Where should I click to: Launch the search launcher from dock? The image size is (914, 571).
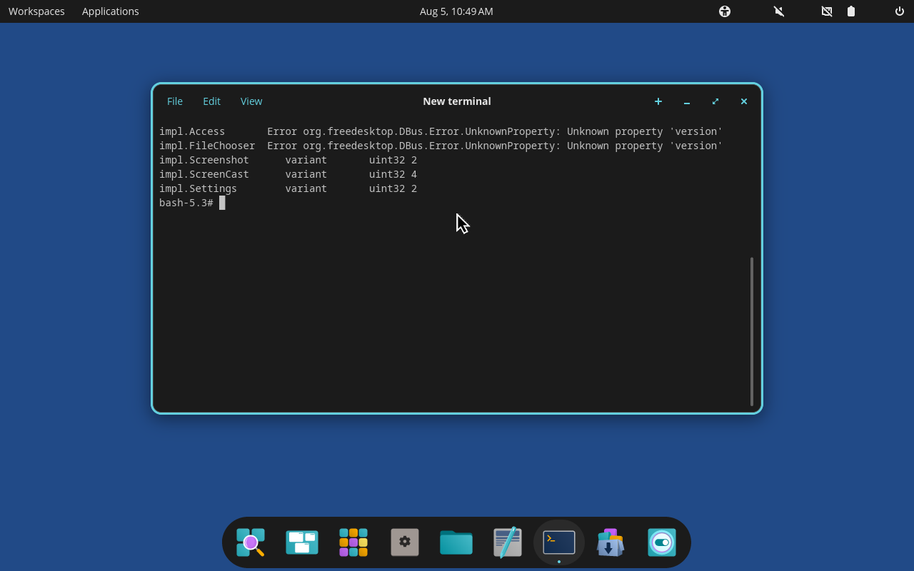click(x=251, y=542)
